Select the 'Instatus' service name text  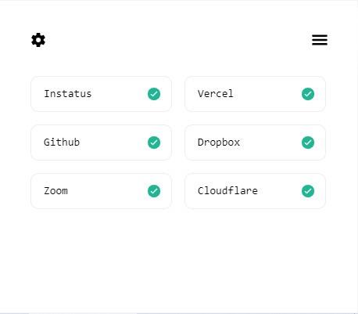68,94
